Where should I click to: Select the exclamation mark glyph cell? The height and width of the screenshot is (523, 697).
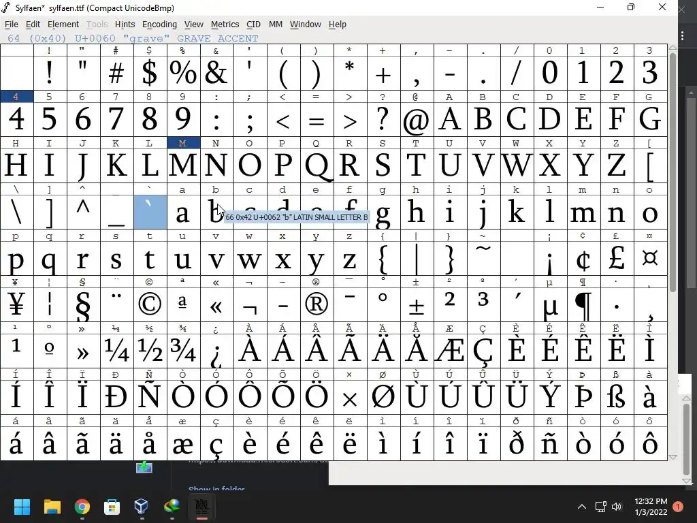click(50, 73)
